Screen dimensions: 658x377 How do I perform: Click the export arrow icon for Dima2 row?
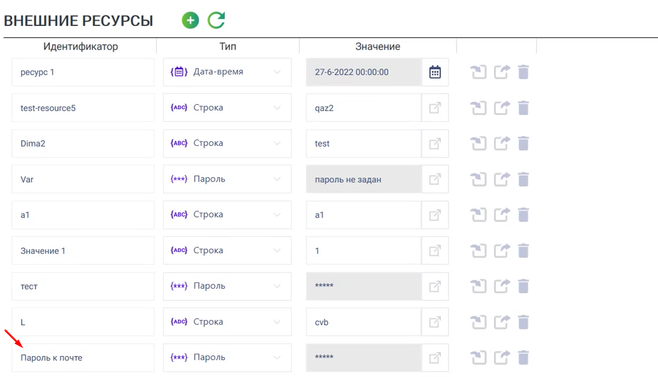(x=502, y=143)
